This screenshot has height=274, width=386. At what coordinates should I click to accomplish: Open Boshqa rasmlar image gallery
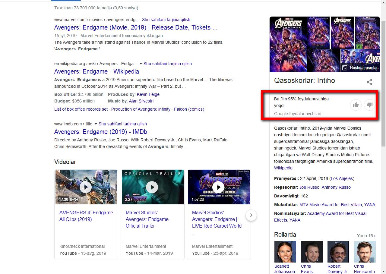pos(360,68)
